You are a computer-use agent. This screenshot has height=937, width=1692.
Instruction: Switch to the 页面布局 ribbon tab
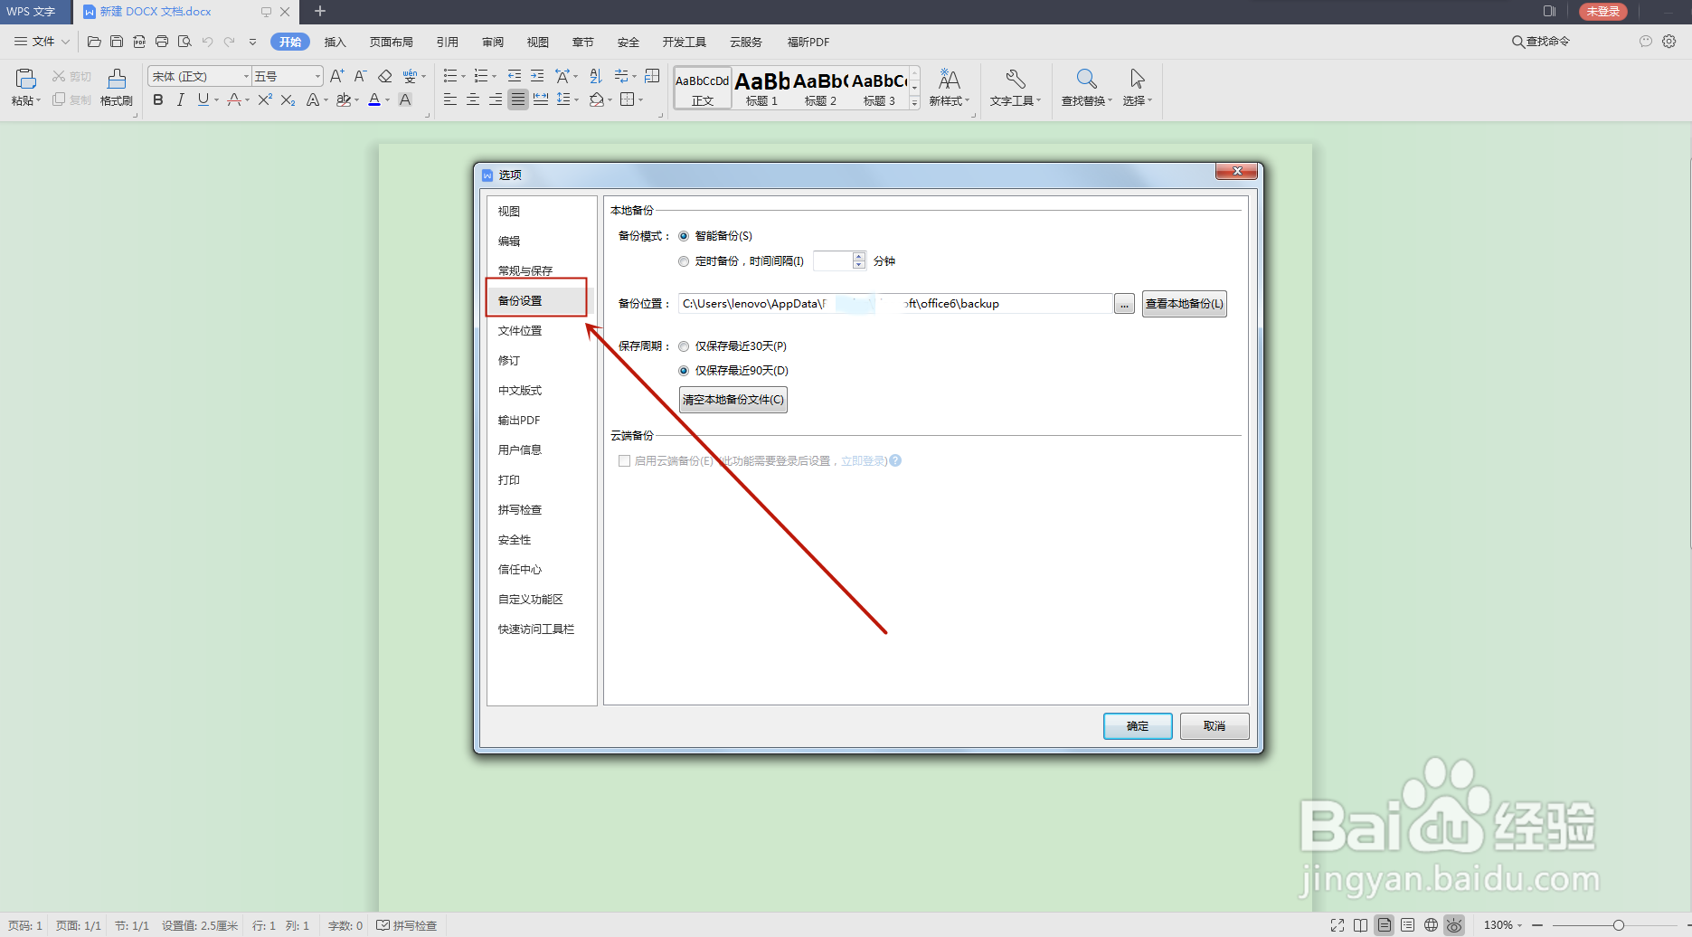click(391, 42)
